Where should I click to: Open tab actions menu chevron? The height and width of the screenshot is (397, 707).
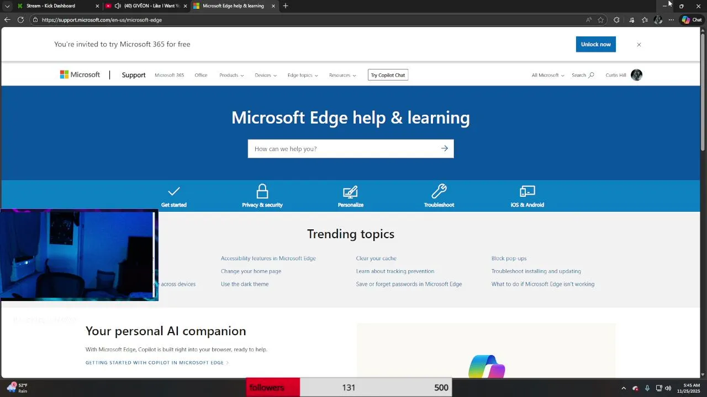point(7,6)
